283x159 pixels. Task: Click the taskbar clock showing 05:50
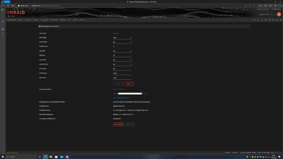(x=273, y=157)
